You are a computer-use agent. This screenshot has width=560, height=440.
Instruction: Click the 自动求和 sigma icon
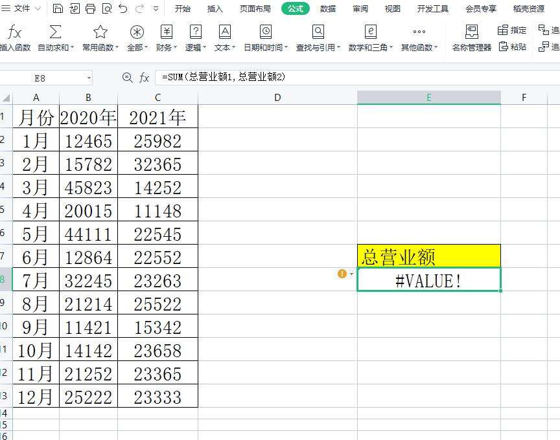click(55, 32)
